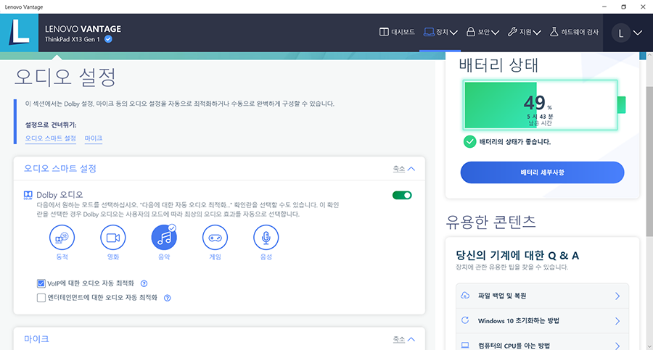Click the wrench support icon
Image resolution: width=653 pixels, height=350 pixels.
coord(512,32)
